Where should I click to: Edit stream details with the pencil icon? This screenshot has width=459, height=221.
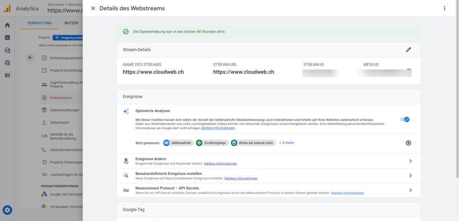(408, 50)
